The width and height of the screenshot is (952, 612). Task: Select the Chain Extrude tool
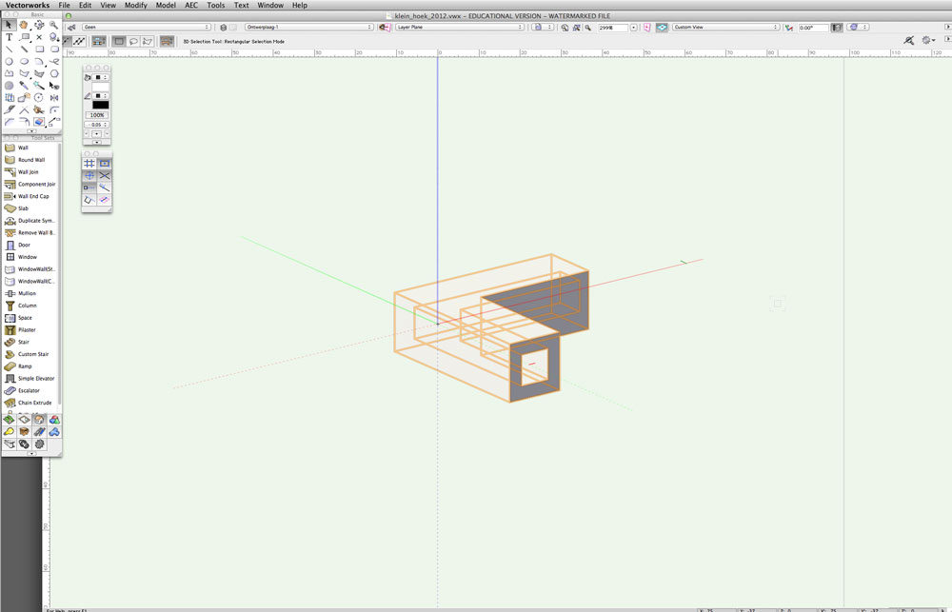[x=30, y=403]
